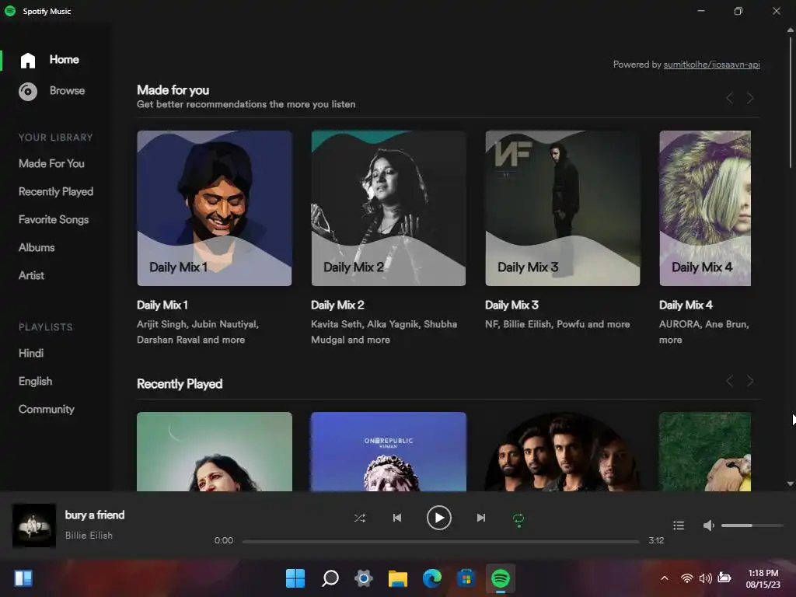Open Recently Played in library
The image size is (796, 597).
(56, 191)
